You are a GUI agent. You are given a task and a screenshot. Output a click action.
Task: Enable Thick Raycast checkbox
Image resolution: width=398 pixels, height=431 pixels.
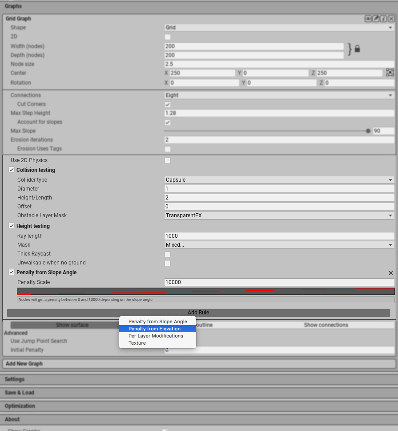click(168, 254)
